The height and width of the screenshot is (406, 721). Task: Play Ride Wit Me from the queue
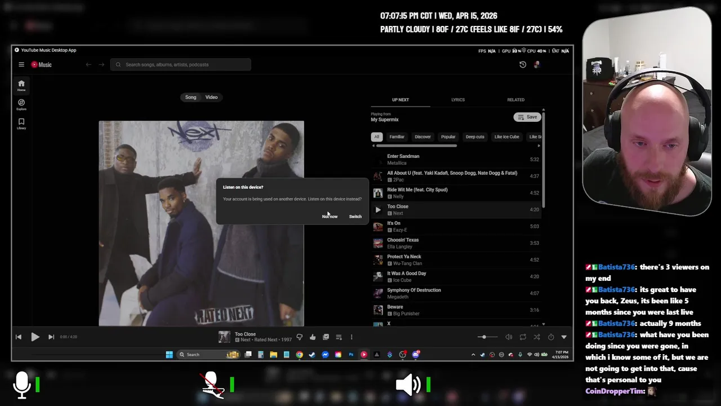point(455,193)
